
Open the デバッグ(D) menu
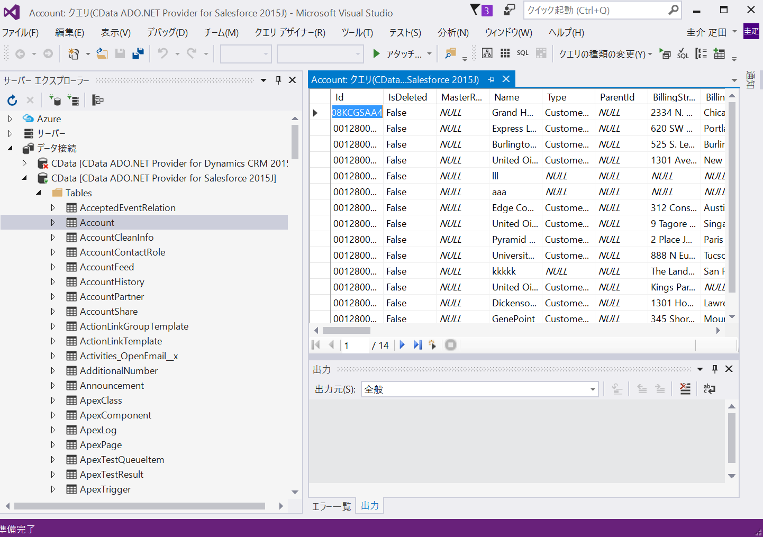coord(167,32)
